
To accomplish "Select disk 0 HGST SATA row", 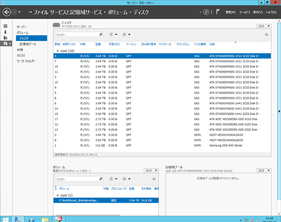I will tap(162, 140).
